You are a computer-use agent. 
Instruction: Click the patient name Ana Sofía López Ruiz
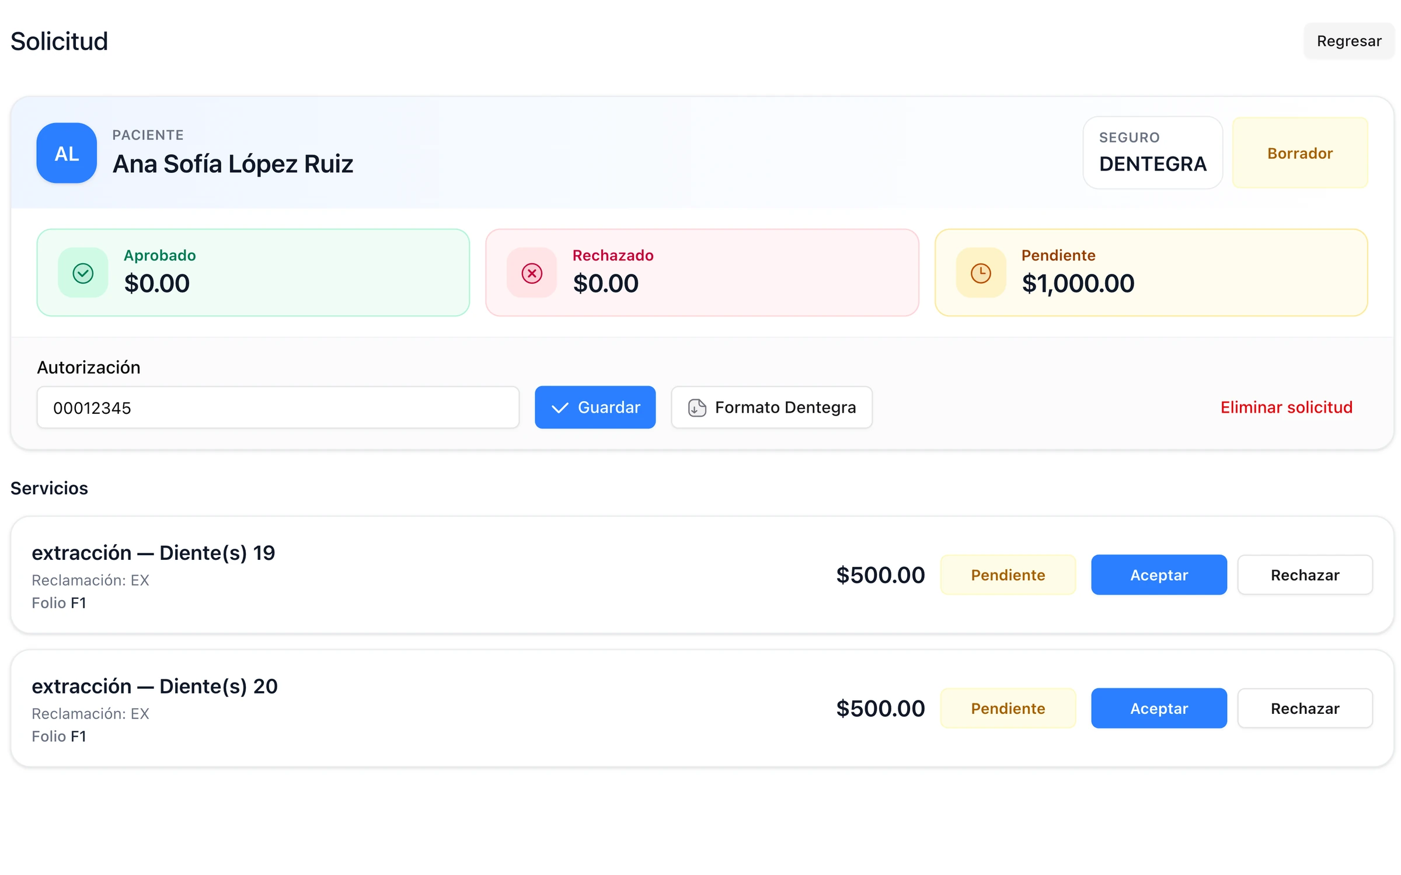pyautogui.click(x=233, y=164)
